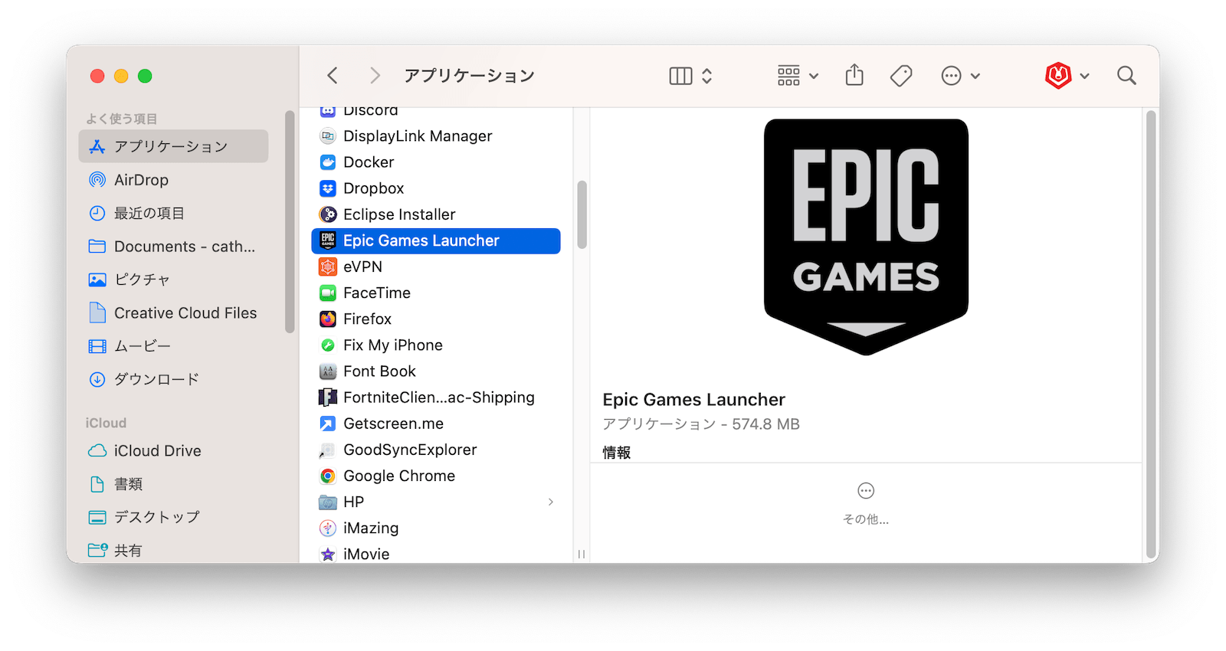Select FaceTime in the list

pyautogui.click(x=436, y=293)
